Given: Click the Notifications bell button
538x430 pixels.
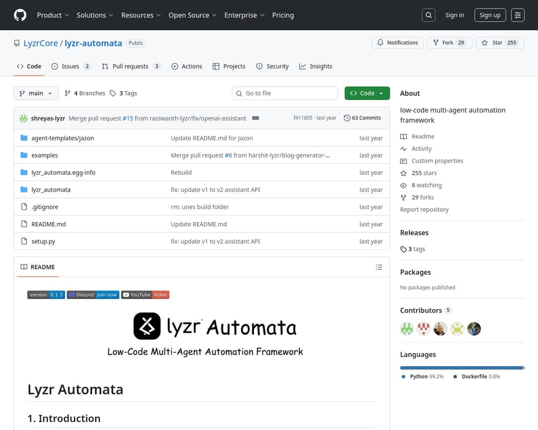Looking at the screenshot, I should point(398,43).
